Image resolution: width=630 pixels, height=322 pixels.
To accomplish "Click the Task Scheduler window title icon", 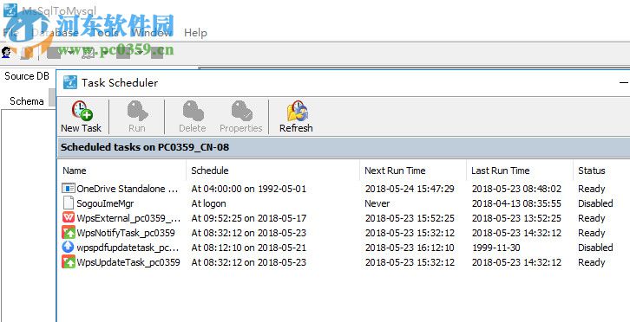I will click(70, 82).
